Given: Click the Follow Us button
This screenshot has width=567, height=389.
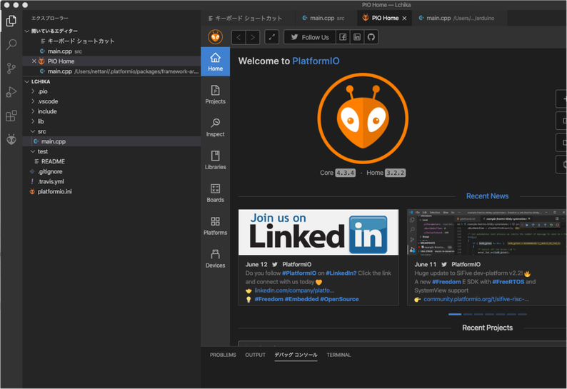Looking at the screenshot, I should pyautogui.click(x=309, y=37).
